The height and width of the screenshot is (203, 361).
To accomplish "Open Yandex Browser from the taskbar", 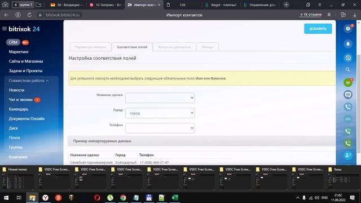I will point(45,198).
